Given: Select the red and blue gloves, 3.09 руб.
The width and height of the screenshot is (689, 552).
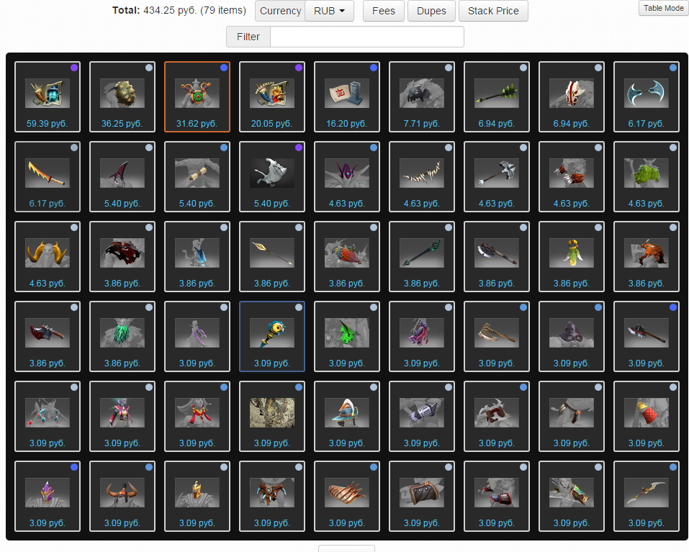Looking at the screenshot, I should point(497,497).
